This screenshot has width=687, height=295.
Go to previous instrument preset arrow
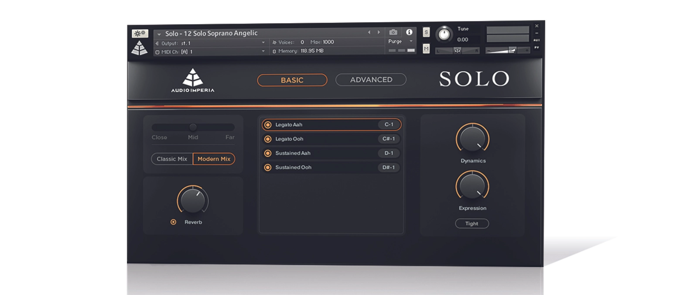point(369,32)
